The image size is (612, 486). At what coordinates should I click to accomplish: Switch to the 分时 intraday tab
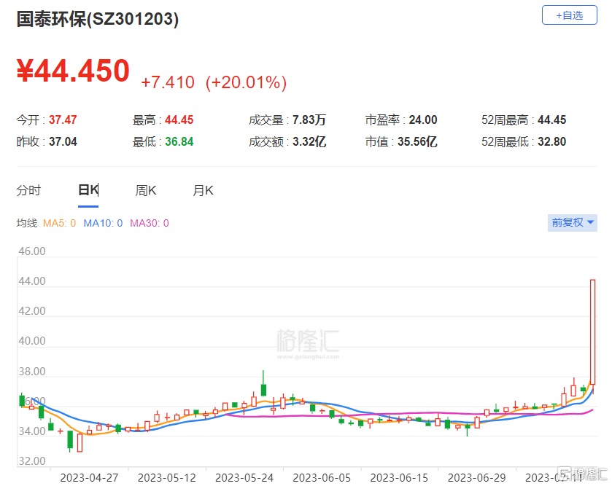pyautogui.click(x=29, y=190)
